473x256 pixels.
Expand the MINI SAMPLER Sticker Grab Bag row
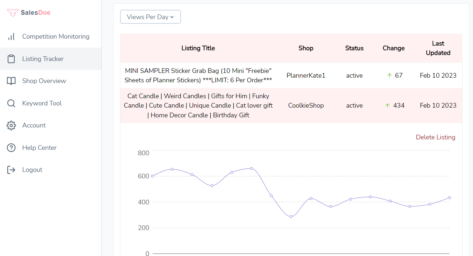[198, 75]
